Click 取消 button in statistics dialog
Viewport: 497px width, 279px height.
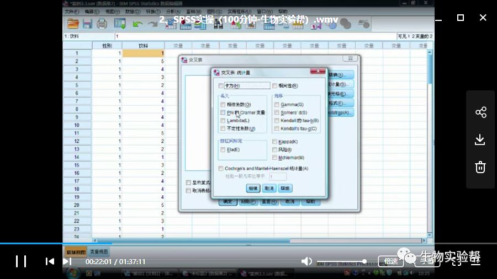[269, 189]
